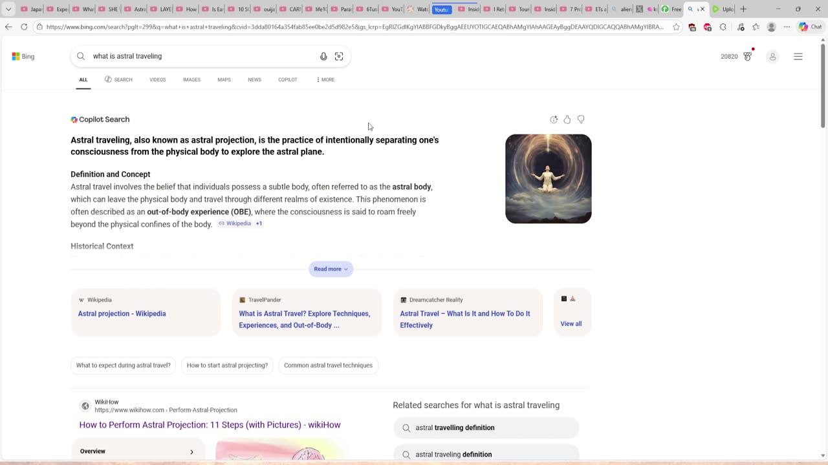Open the tab search dropdown arrow
828x465 pixels.
pyautogui.click(x=8, y=9)
